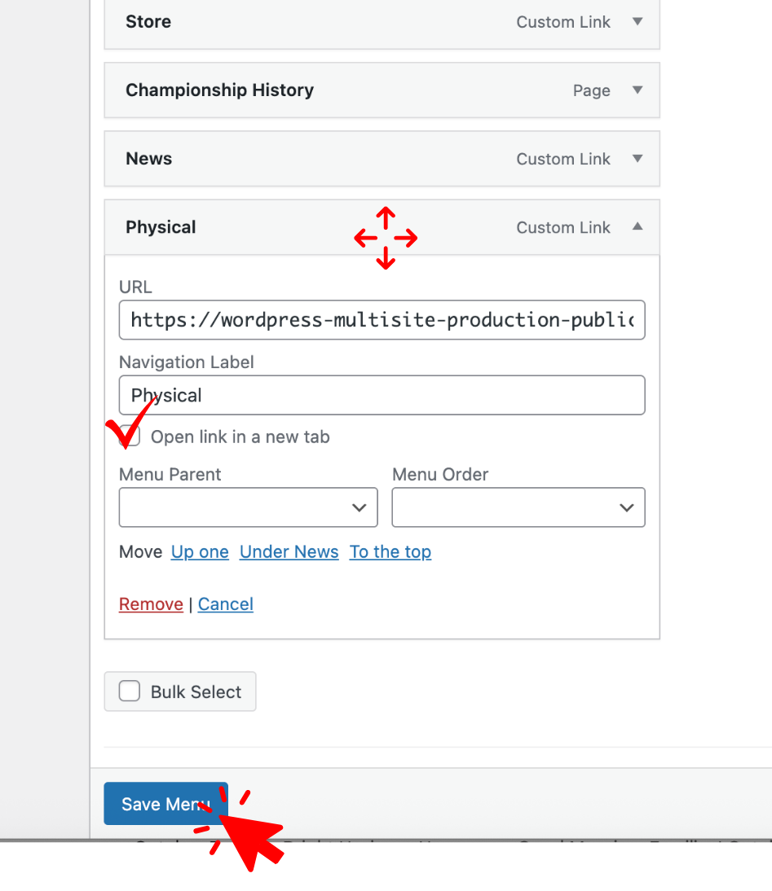Open the Menu Order dropdown
Screen dimensions: 772x891
pos(518,507)
